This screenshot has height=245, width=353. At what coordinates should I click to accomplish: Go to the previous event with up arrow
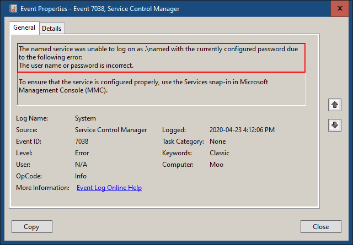334,105
